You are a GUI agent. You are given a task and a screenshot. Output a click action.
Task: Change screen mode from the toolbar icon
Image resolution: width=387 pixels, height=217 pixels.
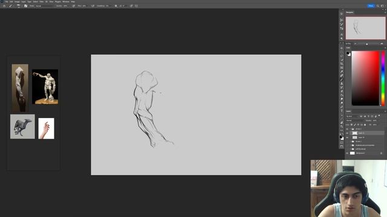(x=342, y=146)
